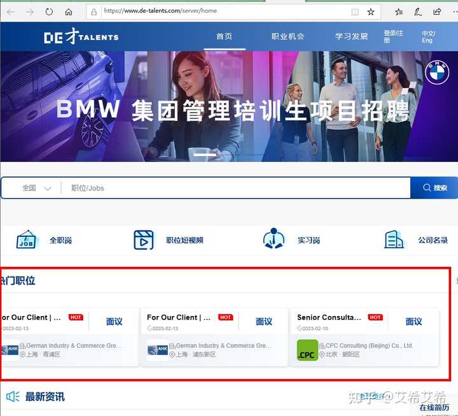Click the 在线简历 button
The width and height of the screenshot is (458, 416).
click(434, 408)
